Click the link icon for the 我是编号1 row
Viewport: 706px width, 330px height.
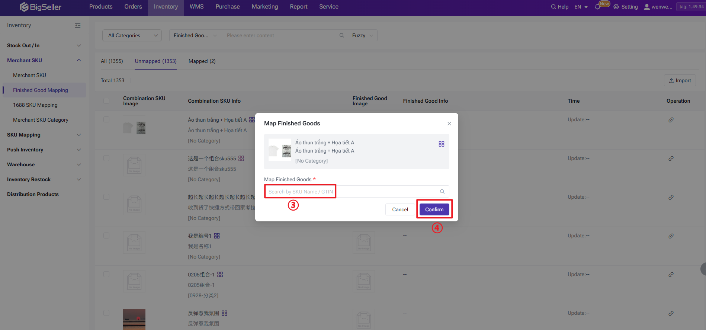coord(671,236)
